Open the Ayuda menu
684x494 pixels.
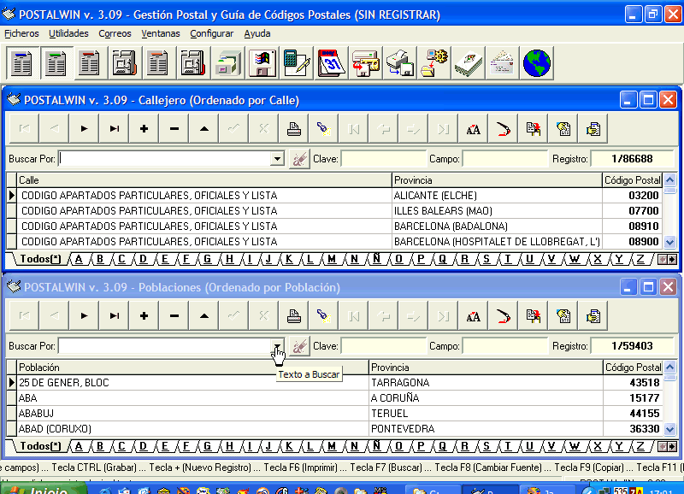257,33
